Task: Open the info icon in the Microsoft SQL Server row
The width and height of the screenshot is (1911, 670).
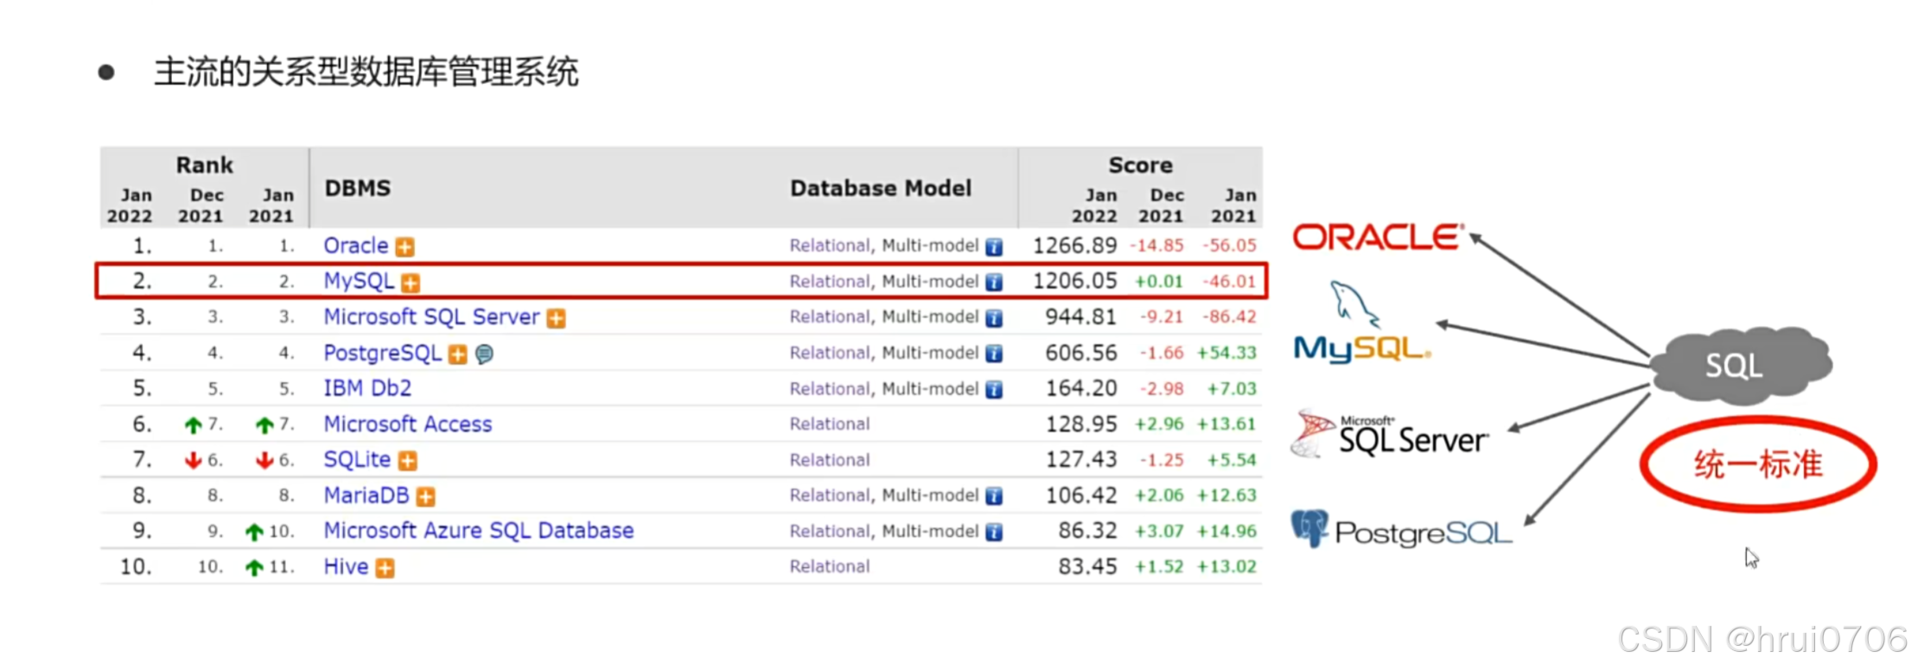Action: [x=994, y=318]
